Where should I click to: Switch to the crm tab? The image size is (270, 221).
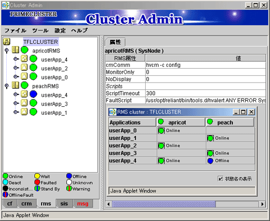click(26, 204)
